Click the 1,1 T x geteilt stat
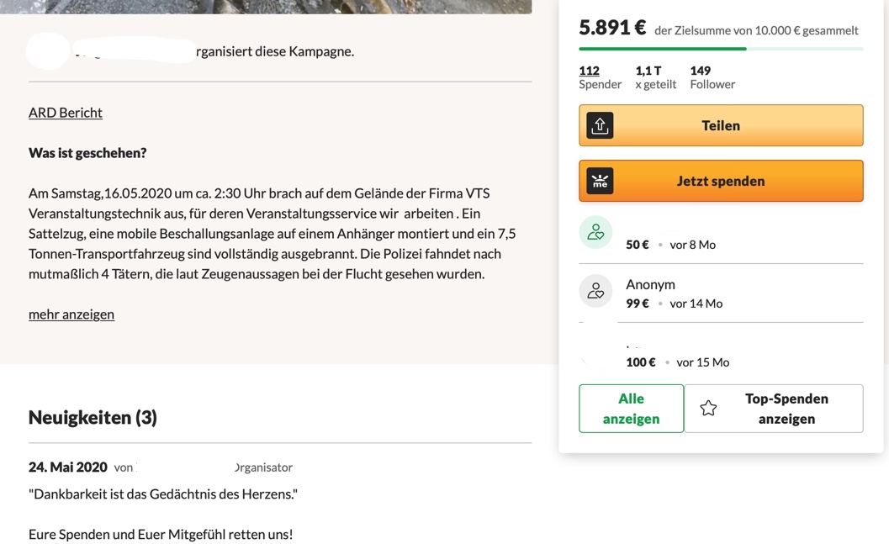This screenshot has width=889, height=544. click(x=655, y=77)
